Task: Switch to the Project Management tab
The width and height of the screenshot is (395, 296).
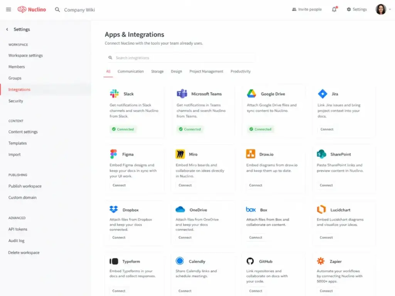Action: pos(206,71)
